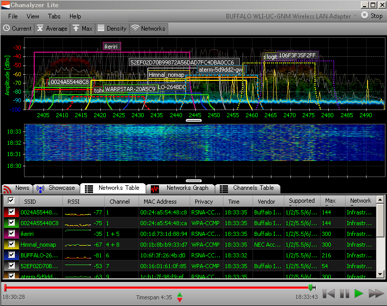The width and height of the screenshot is (387, 306).
Task: Click the WARPSTAR-20A5C9 network label
Action: (130, 89)
